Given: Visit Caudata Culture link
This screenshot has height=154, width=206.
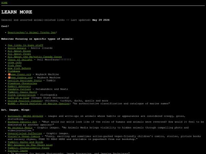Looking at the screenshot, I should coord(19,89).
